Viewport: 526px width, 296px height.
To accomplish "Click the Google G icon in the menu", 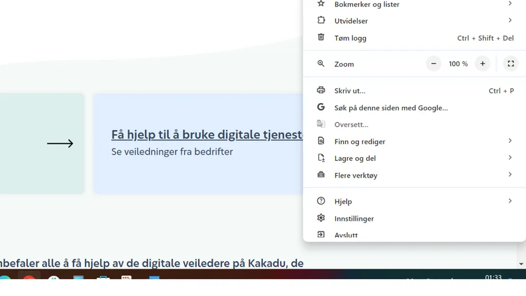I will (x=321, y=107).
